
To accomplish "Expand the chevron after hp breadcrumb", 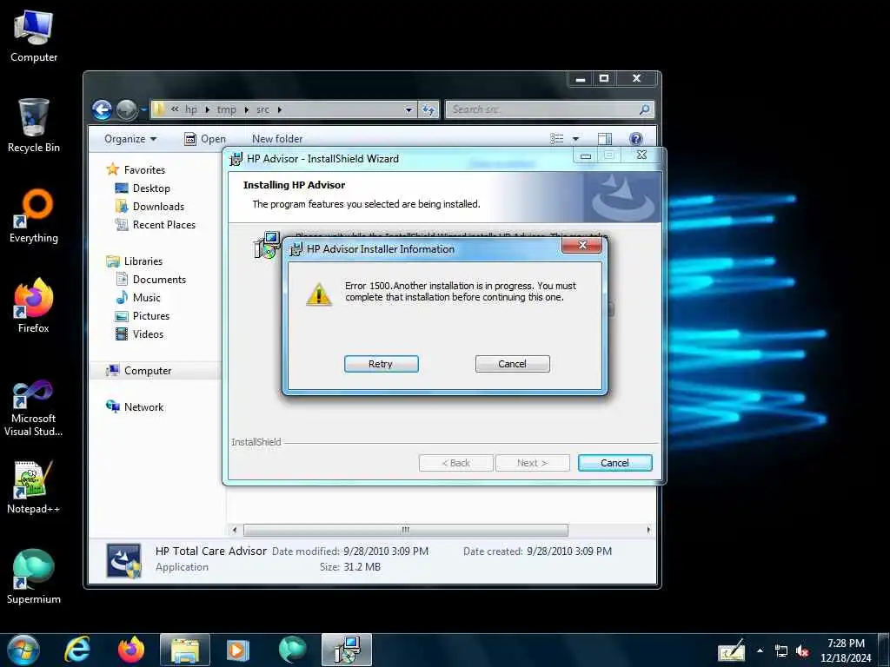I will click(207, 109).
